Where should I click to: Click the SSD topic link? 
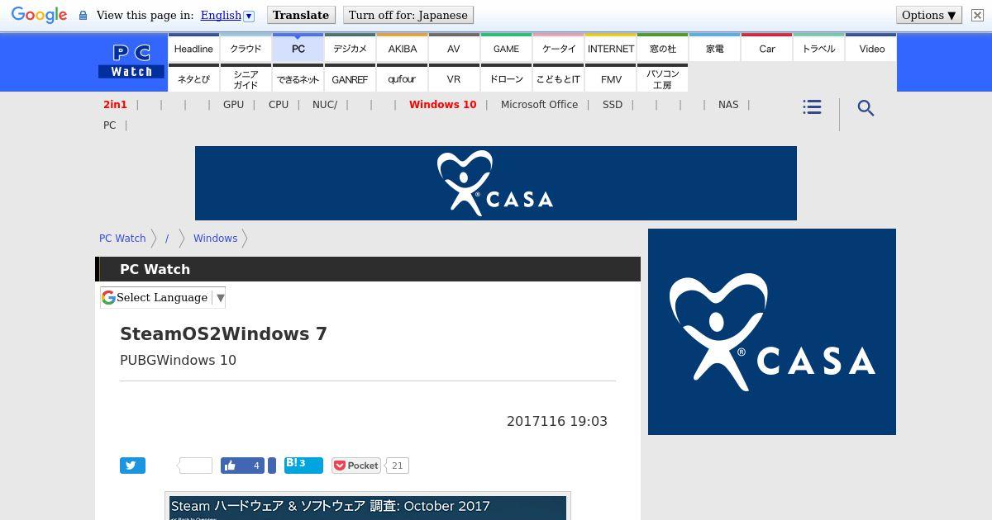[613, 105]
